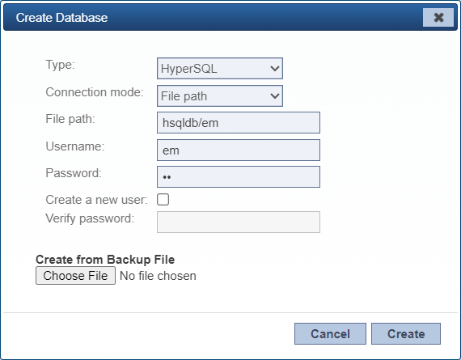
Task: Select the Verify password text box
Action: pyautogui.click(x=239, y=222)
